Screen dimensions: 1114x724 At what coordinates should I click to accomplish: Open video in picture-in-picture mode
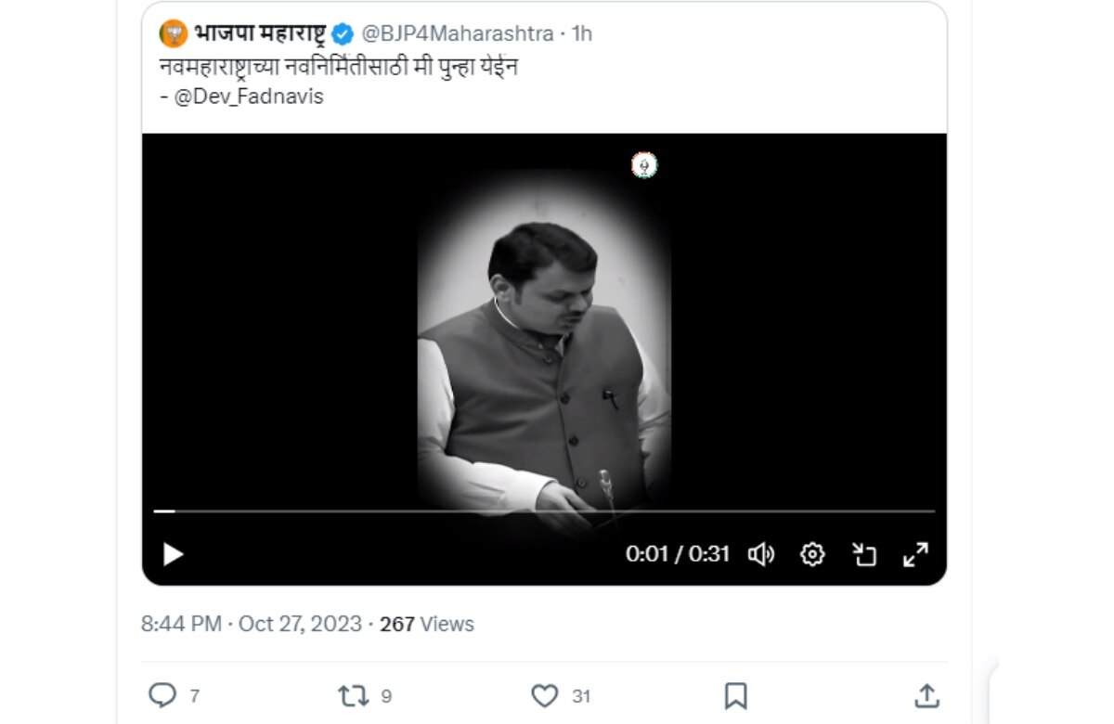(865, 554)
